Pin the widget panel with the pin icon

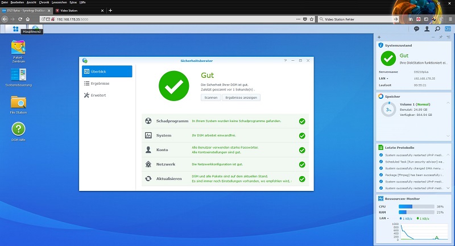pos(441,37)
